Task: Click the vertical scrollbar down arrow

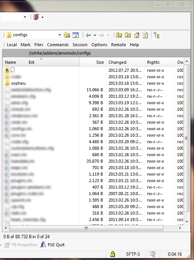Action: [x=187, y=222]
